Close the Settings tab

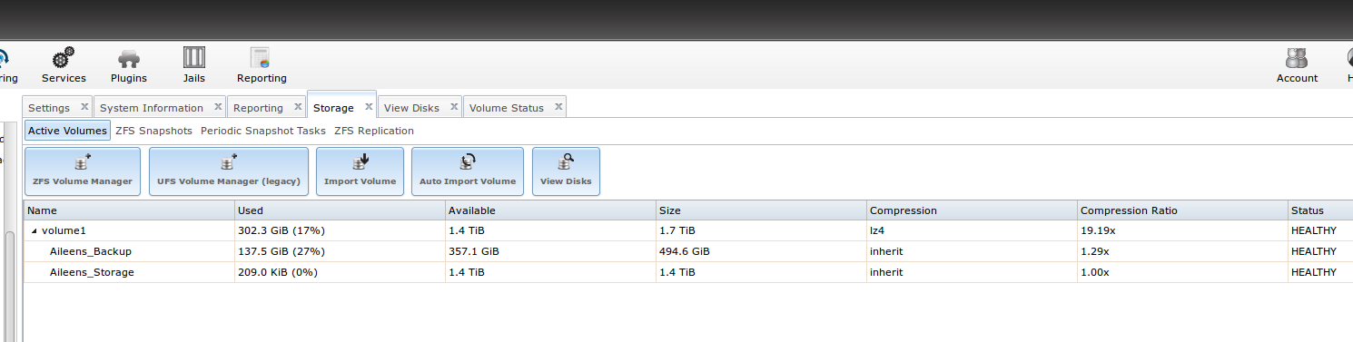[x=84, y=106]
